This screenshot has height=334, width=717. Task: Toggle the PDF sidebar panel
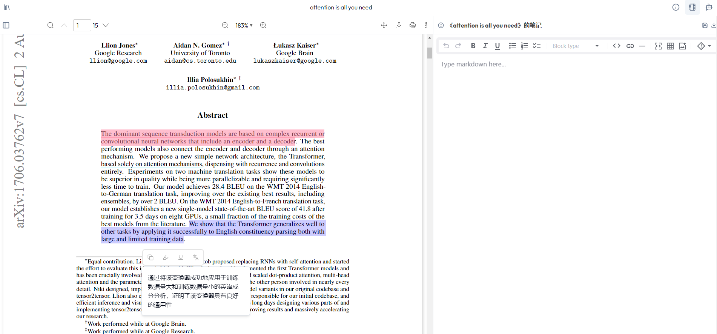click(x=6, y=25)
